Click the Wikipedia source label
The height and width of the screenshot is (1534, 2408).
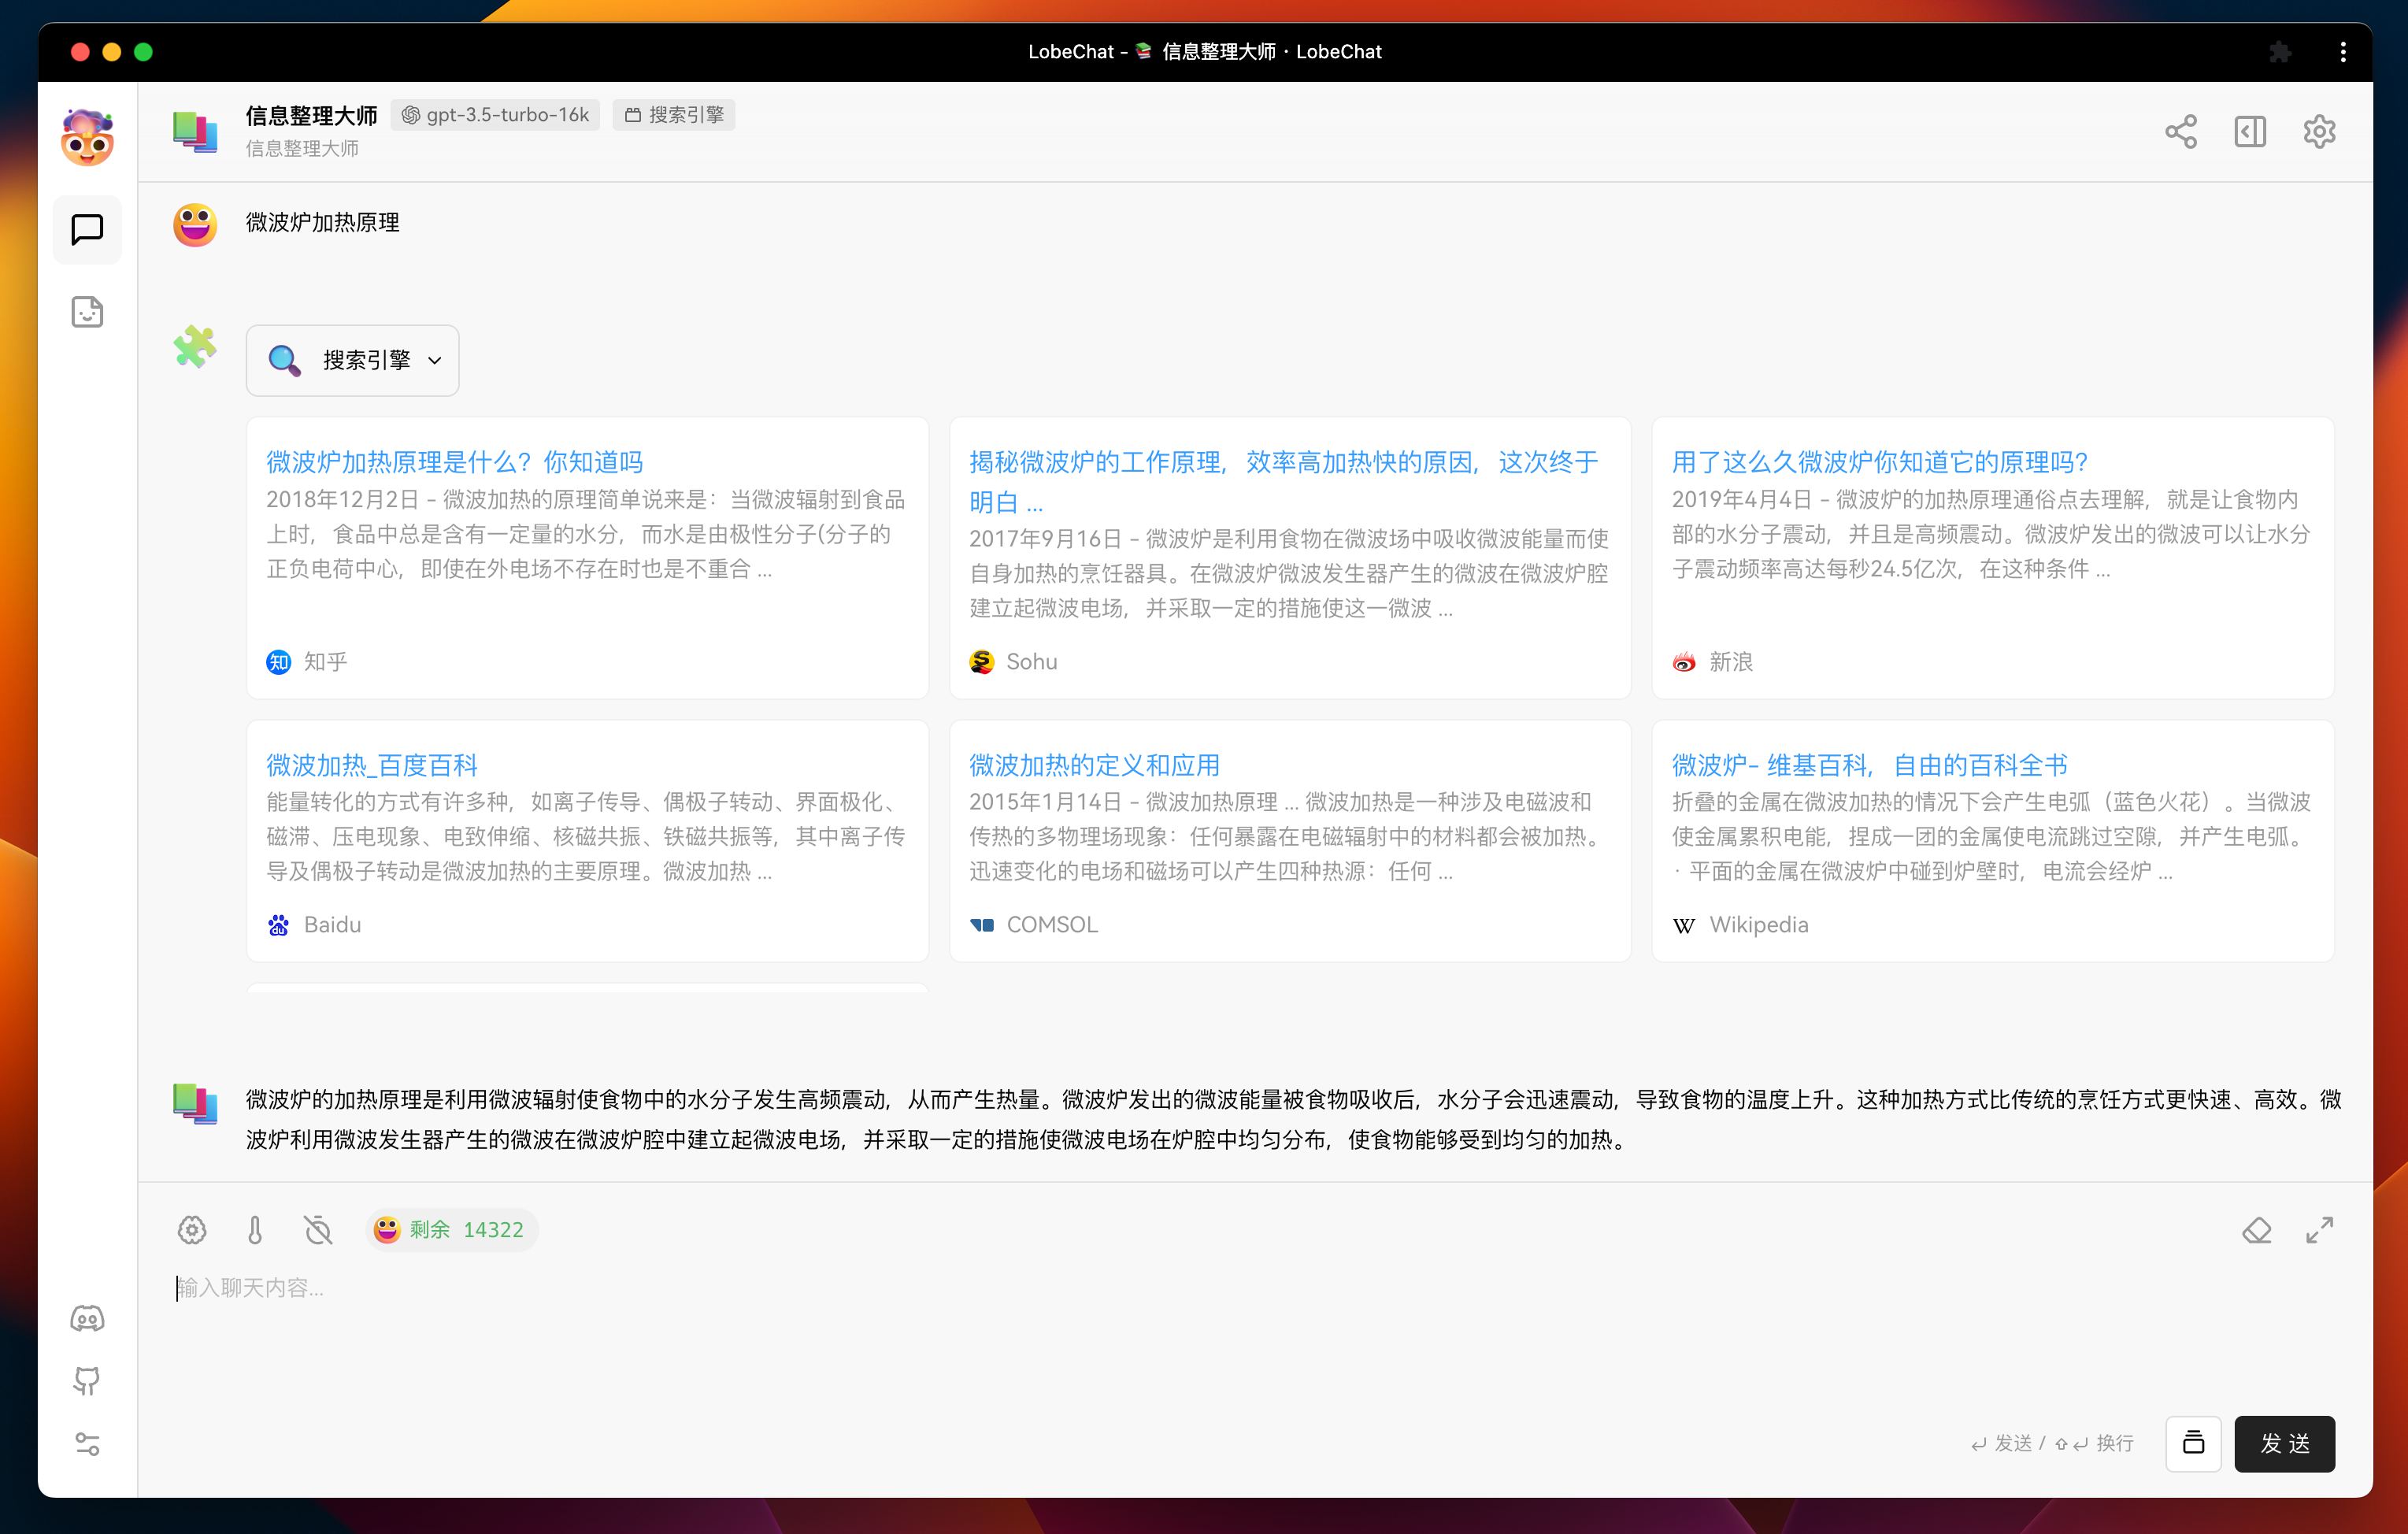(x=1759, y=925)
